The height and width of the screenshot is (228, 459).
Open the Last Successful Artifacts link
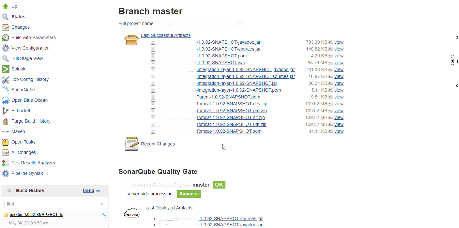166,35
